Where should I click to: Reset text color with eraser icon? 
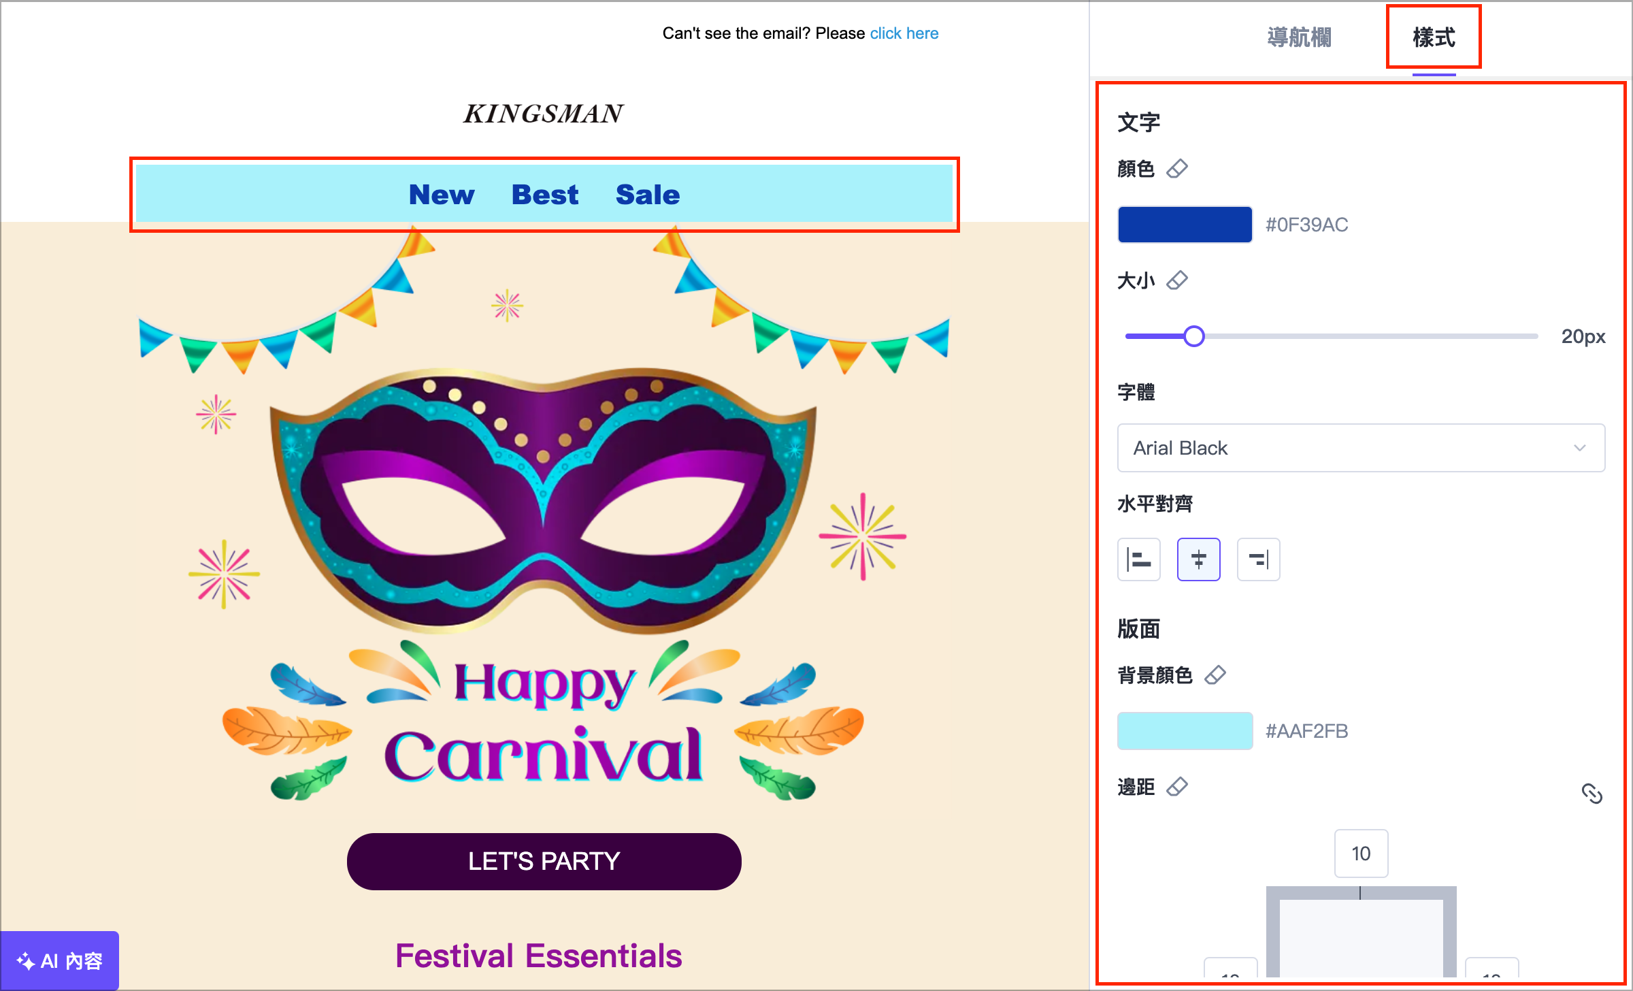pyautogui.click(x=1176, y=168)
